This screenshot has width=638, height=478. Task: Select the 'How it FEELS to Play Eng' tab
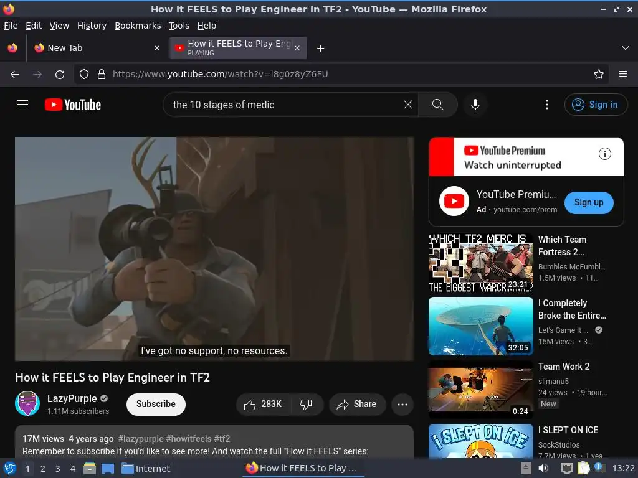[x=239, y=48]
